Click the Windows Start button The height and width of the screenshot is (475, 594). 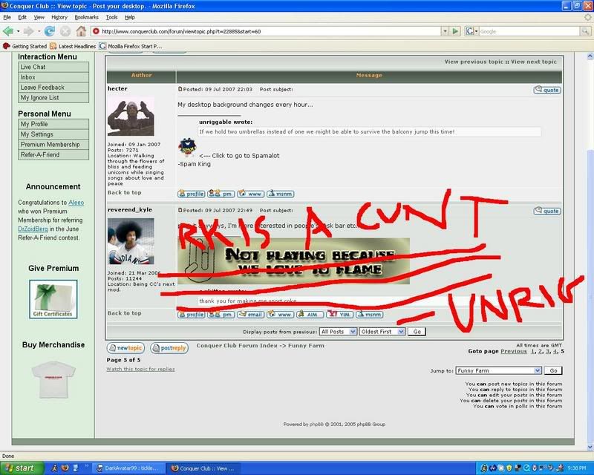[19, 468]
